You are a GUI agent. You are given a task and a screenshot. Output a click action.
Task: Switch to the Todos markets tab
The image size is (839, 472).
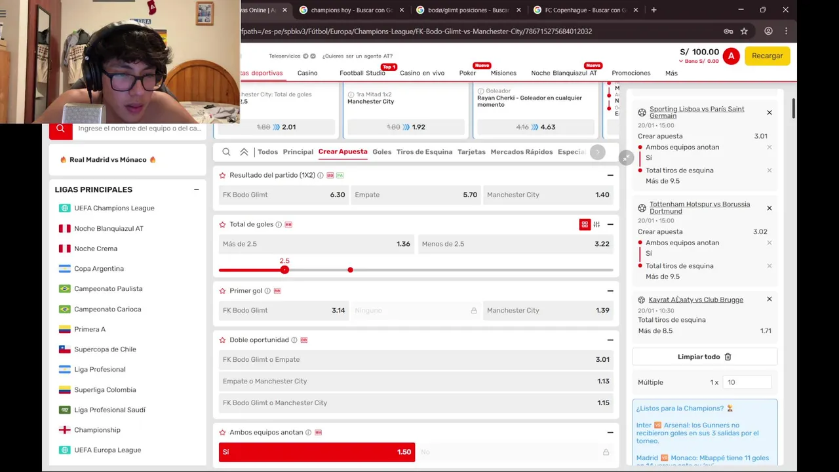(267, 152)
